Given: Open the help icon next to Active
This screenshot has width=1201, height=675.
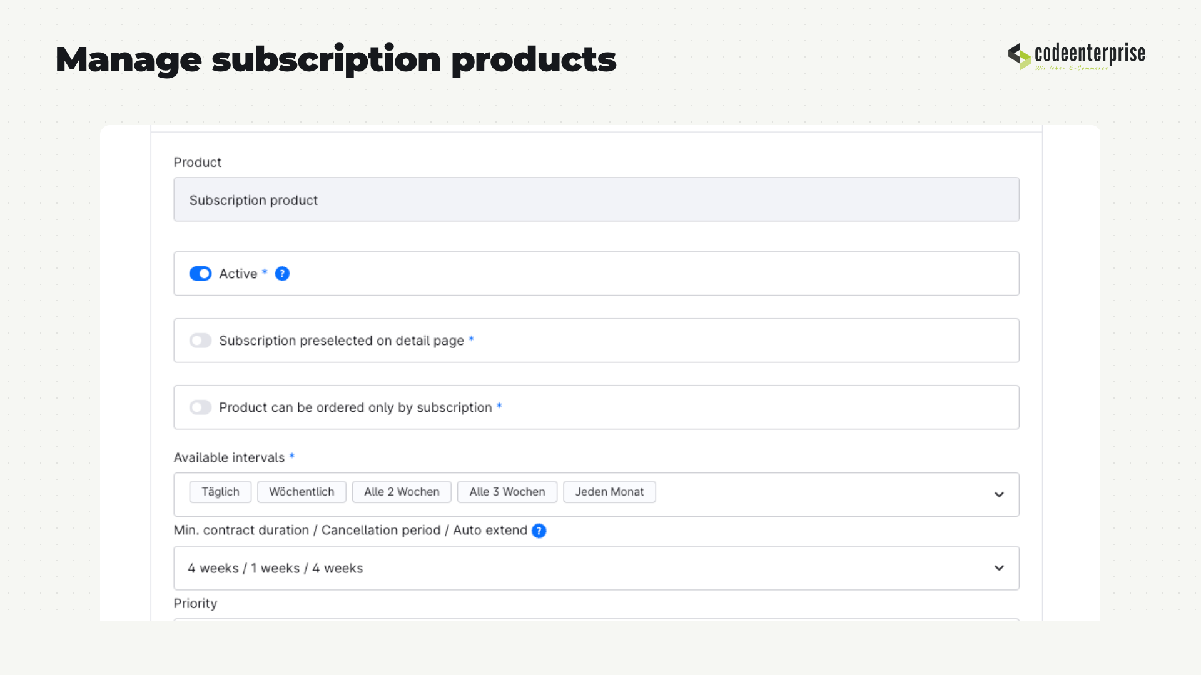Looking at the screenshot, I should coord(282,274).
